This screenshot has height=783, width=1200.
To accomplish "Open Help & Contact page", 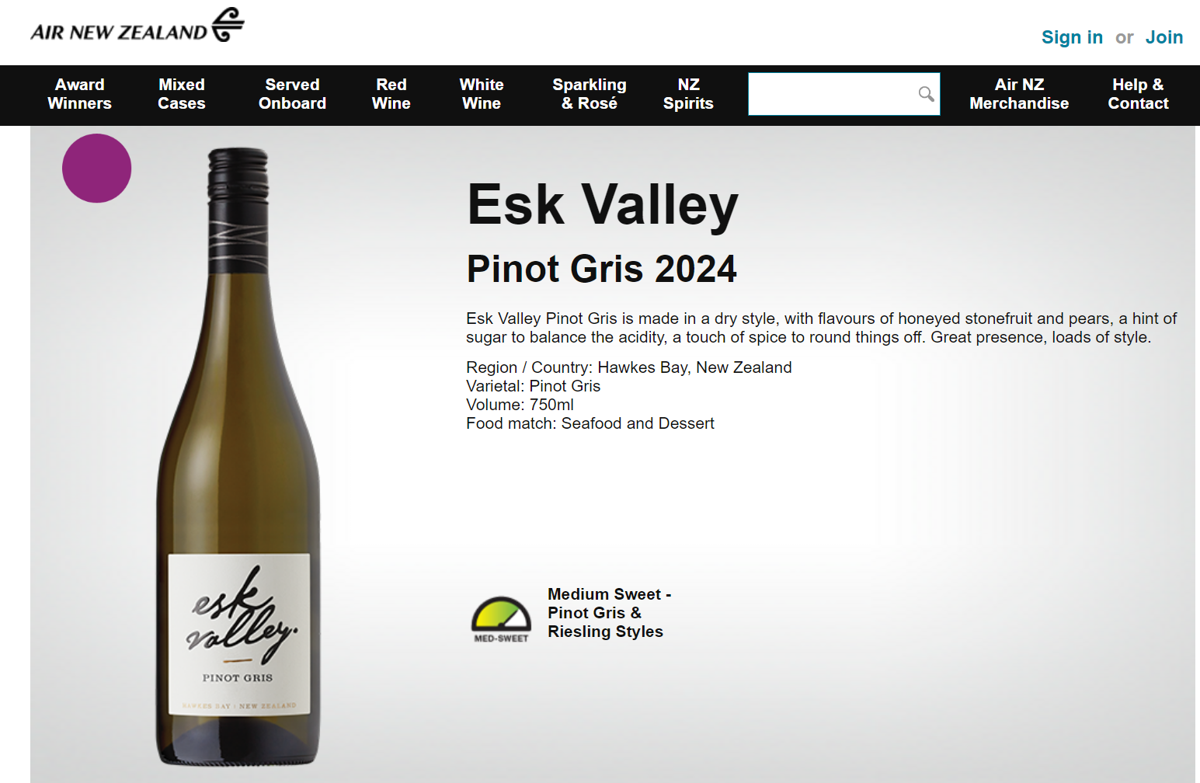I will pos(1138,94).
